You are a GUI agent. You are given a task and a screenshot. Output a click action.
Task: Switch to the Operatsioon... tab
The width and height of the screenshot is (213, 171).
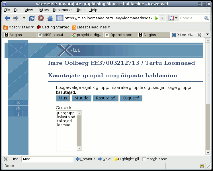click(x=120, y=35)
